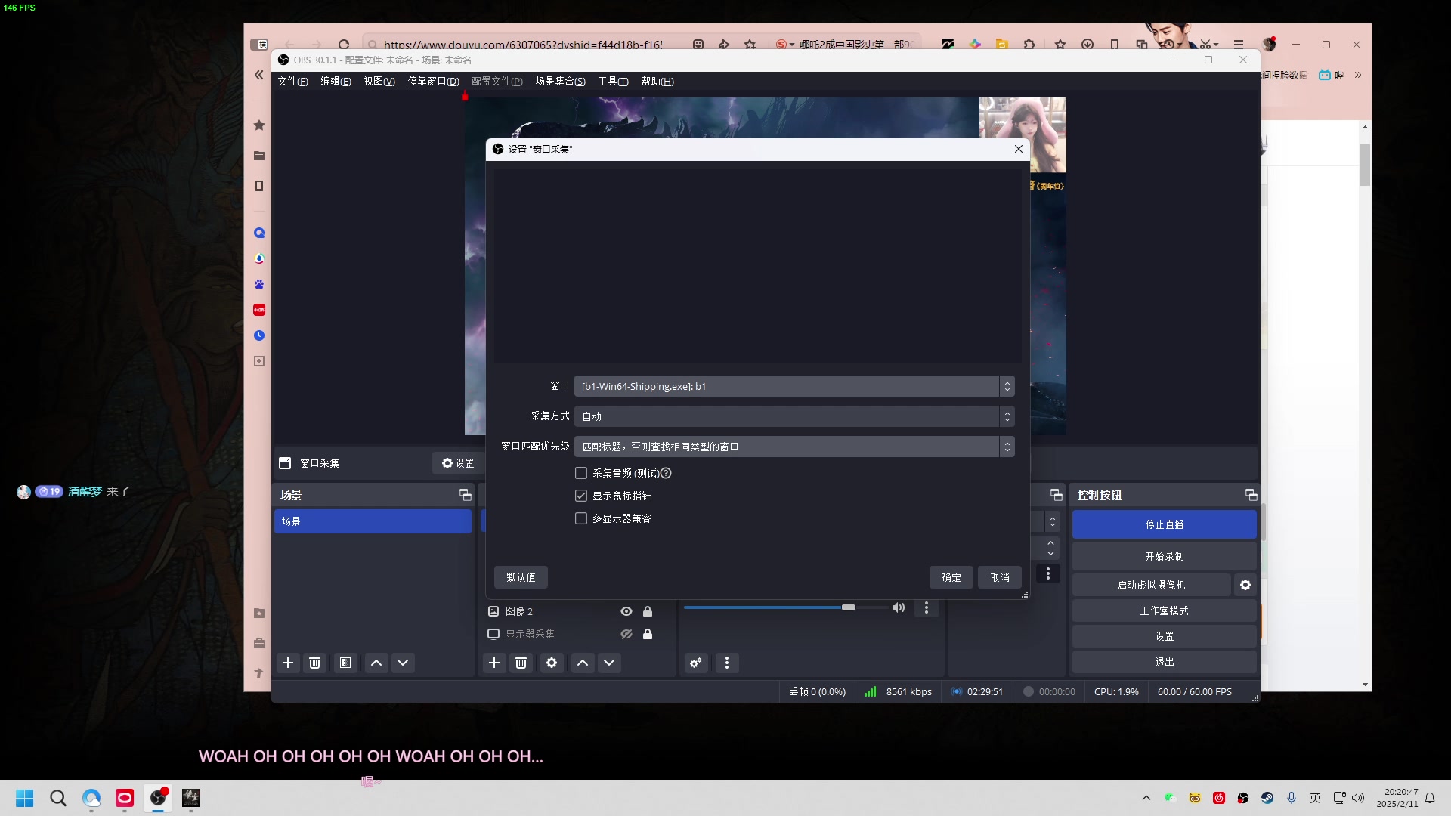Open the 工具(T) menu
The image size is (1451, 816).
[x=613, y=81]
